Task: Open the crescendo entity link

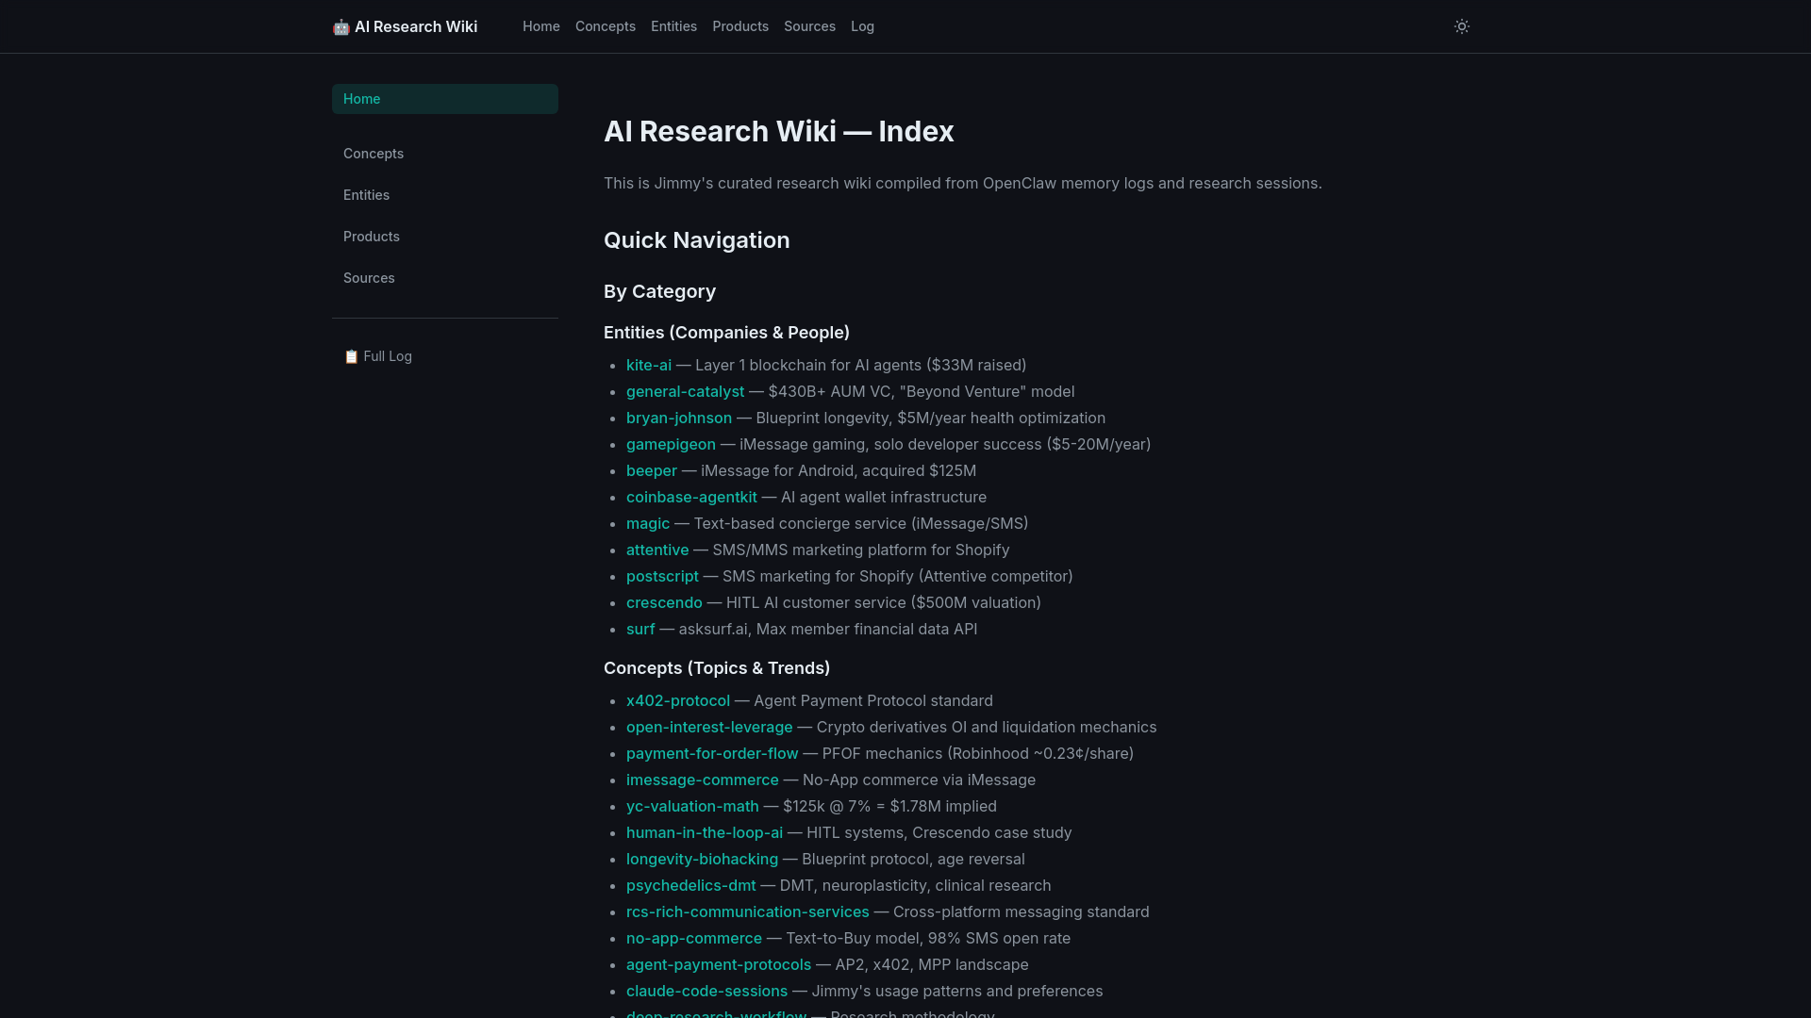Action: pos(664,602)
